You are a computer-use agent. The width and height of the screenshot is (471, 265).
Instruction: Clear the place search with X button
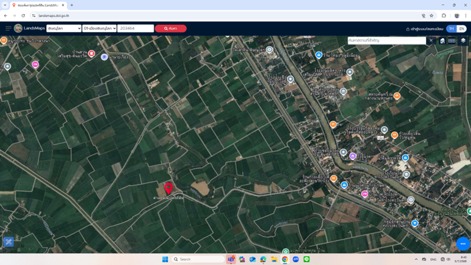point(431,40)
